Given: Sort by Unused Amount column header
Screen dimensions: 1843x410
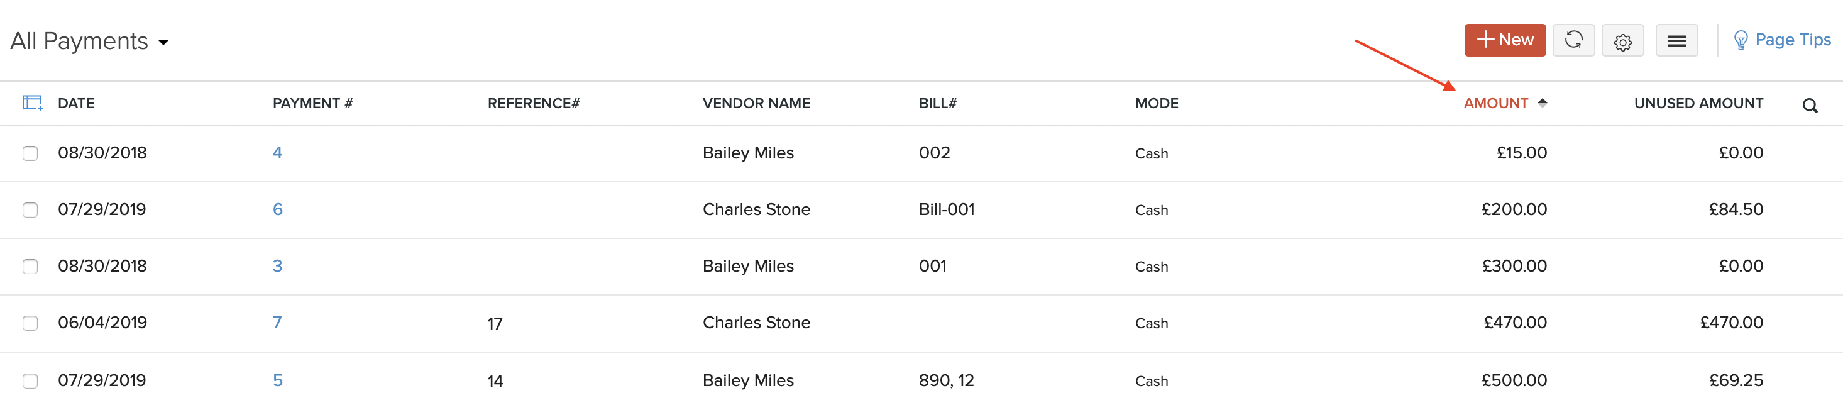Looking at the screenshot, I should [x=1698, y=103].
